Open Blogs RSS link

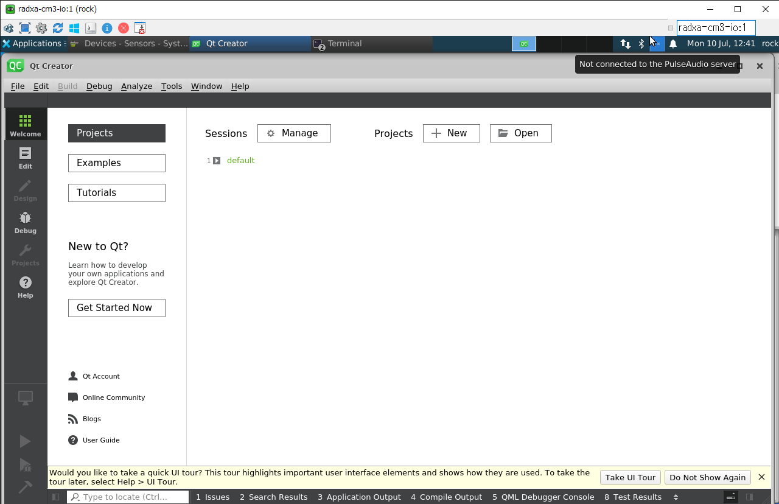tap(85, 419)
